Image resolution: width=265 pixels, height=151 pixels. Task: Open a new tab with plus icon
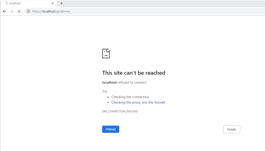61,3
